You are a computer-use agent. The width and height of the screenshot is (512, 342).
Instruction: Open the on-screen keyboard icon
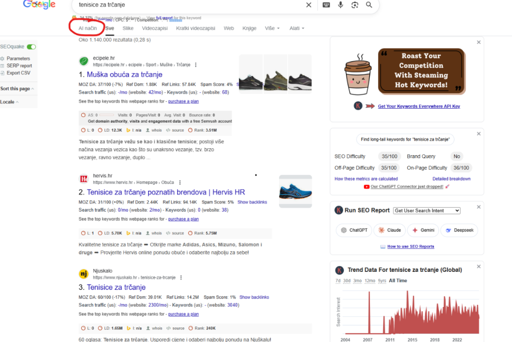coord(326,5)
